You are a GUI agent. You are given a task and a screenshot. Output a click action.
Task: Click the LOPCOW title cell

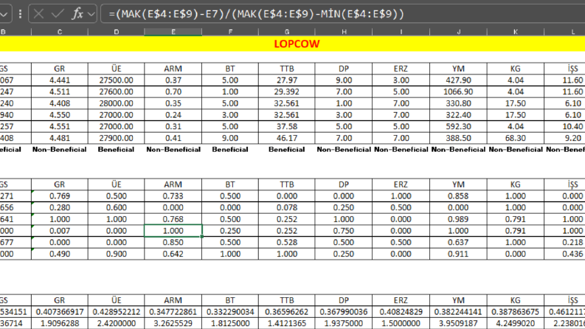297,44
